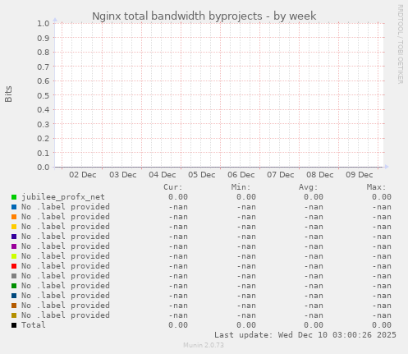Click the '05 Dec' x-axis date label

pos(202,175)
